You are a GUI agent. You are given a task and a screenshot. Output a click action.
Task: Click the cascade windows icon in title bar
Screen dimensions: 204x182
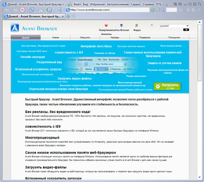(175, 4)
